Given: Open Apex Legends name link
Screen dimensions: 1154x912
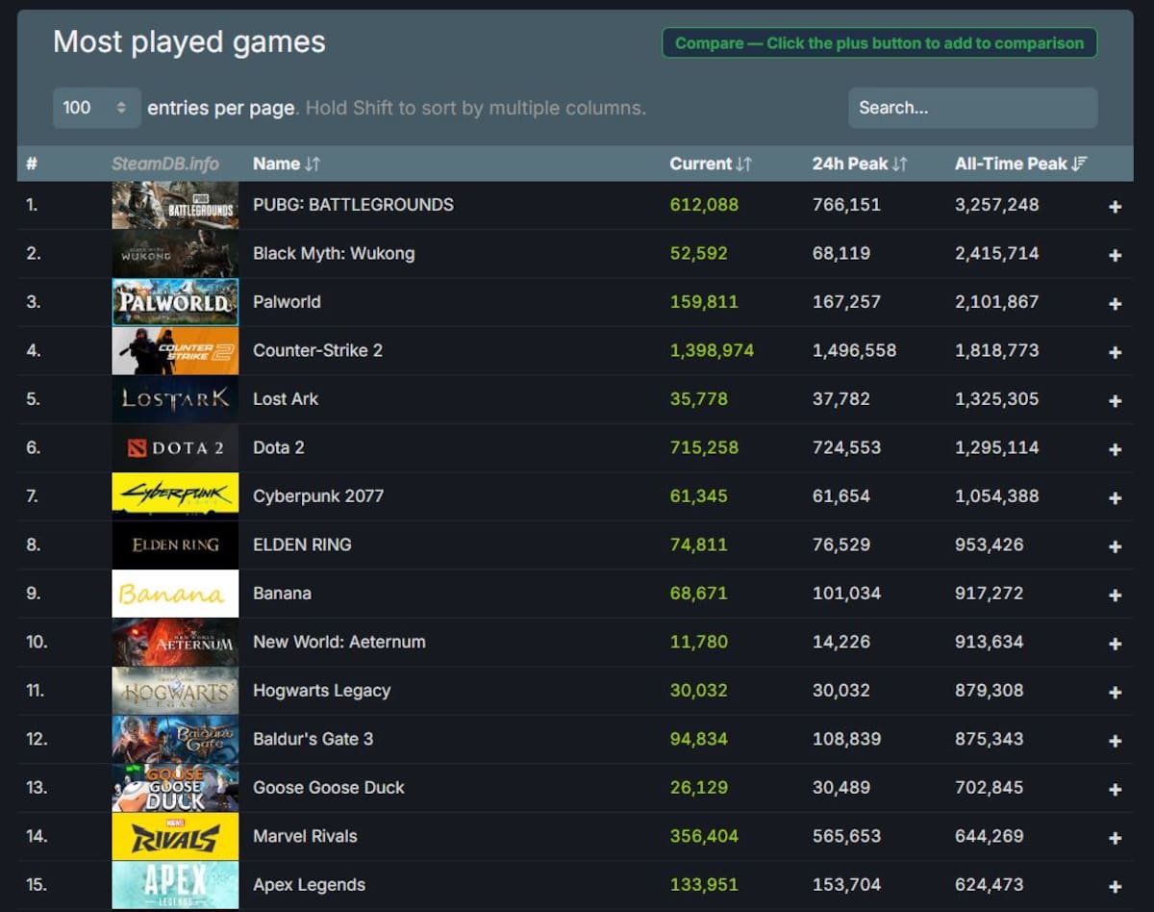Looking at the screenshot, I should (309, 885).
